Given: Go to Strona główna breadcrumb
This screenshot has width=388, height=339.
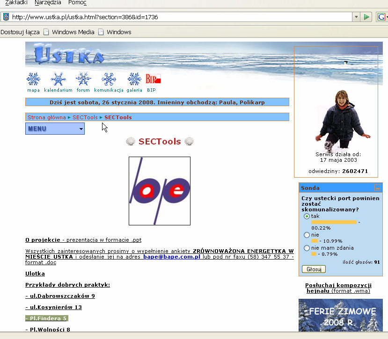Looking at the screenshot, I should (47, 117).
